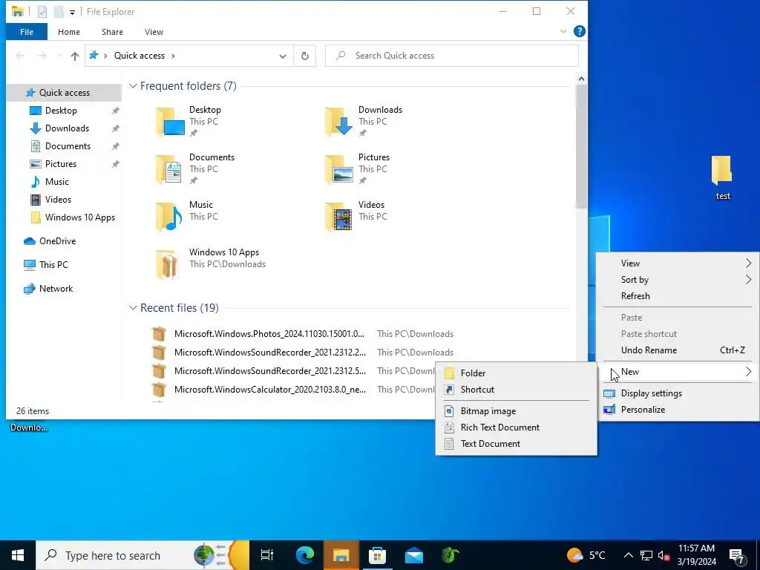Create a new Shortcut from the submenu
The width and height of the screenshot is (760, 570).
pyautogui.click(x=516, y=390)
